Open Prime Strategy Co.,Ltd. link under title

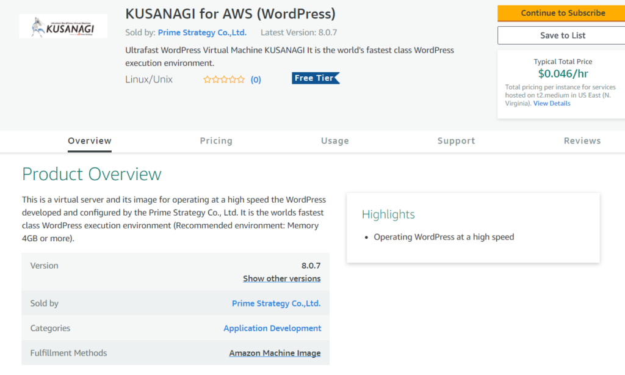pyautogui.click(x=202, y=33)
